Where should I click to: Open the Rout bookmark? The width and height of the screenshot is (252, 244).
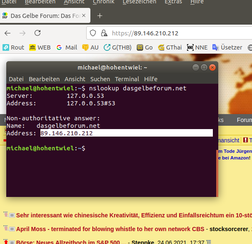pos(14,47)
